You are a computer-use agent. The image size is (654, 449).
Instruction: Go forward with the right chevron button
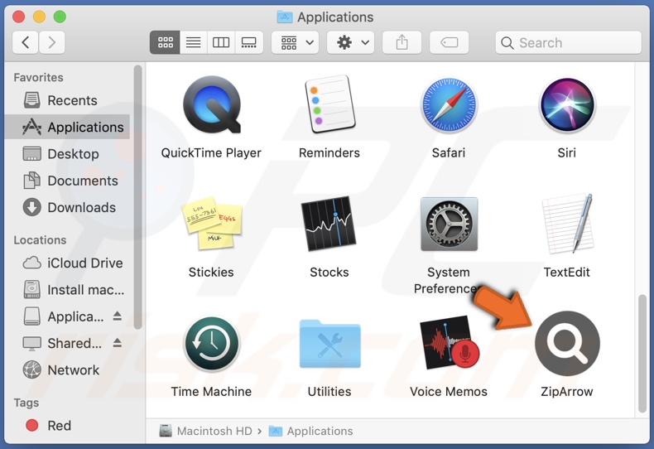(x=51, y=42)
